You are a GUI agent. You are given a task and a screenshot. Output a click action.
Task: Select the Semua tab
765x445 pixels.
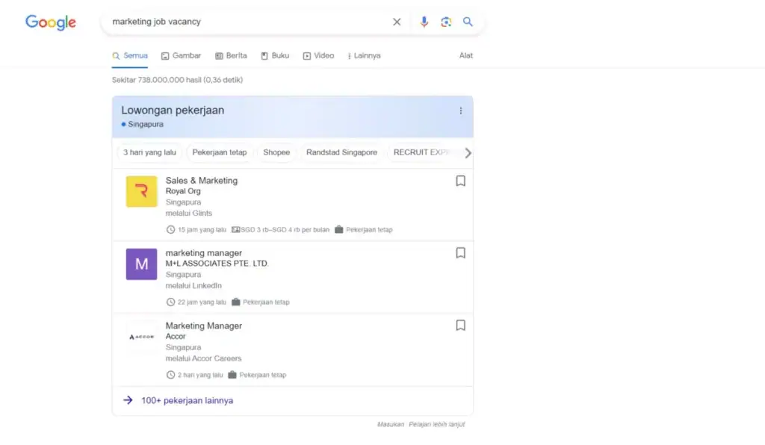pyautogui.click(x=130, y=55)
